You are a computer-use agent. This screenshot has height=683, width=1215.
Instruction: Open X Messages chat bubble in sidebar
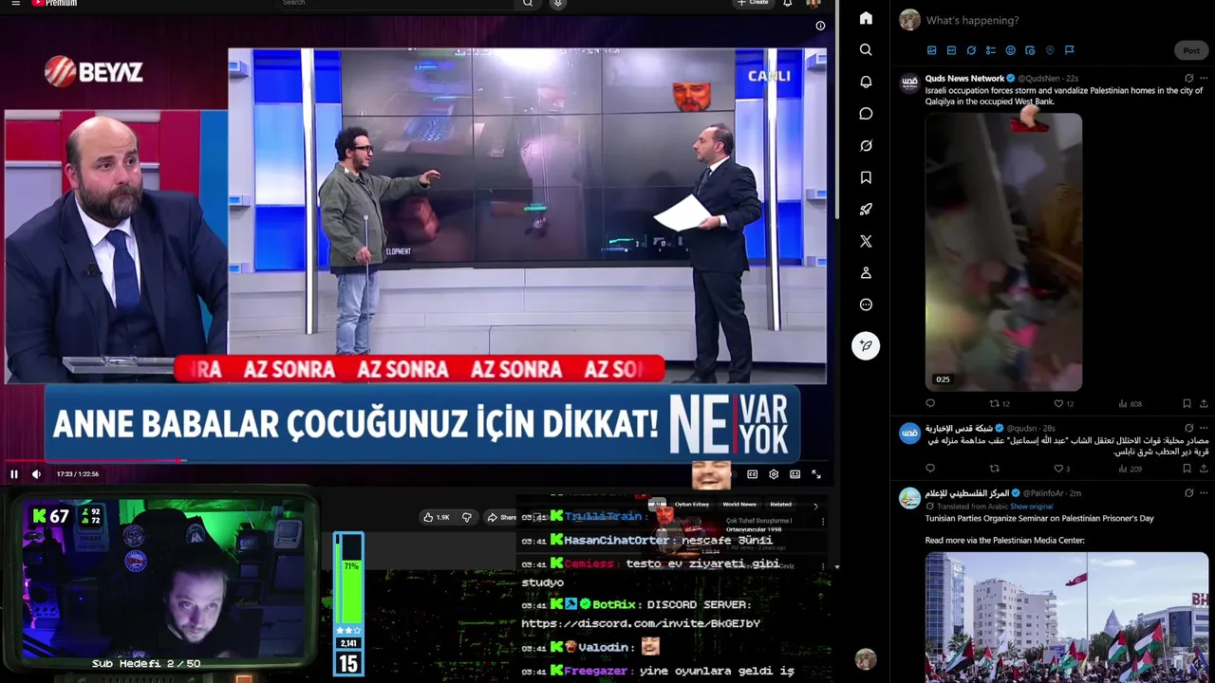[866, 114]
